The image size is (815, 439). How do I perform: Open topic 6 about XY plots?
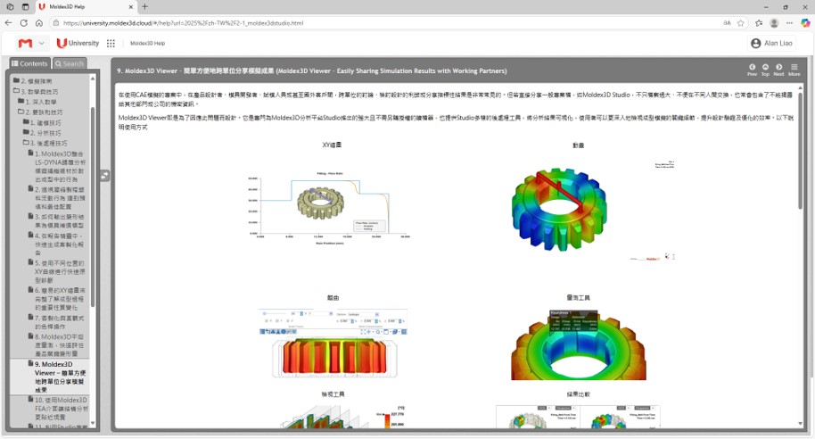[x=60, y=299]
